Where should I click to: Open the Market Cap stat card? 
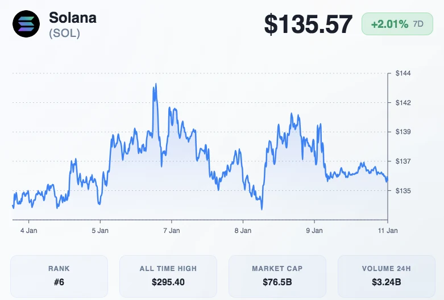click(277, 276)
